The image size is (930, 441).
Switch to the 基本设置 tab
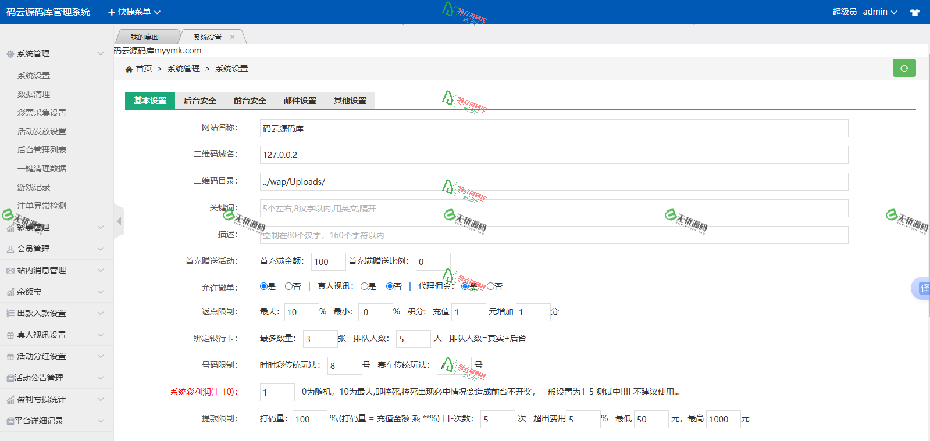[150, 101]
